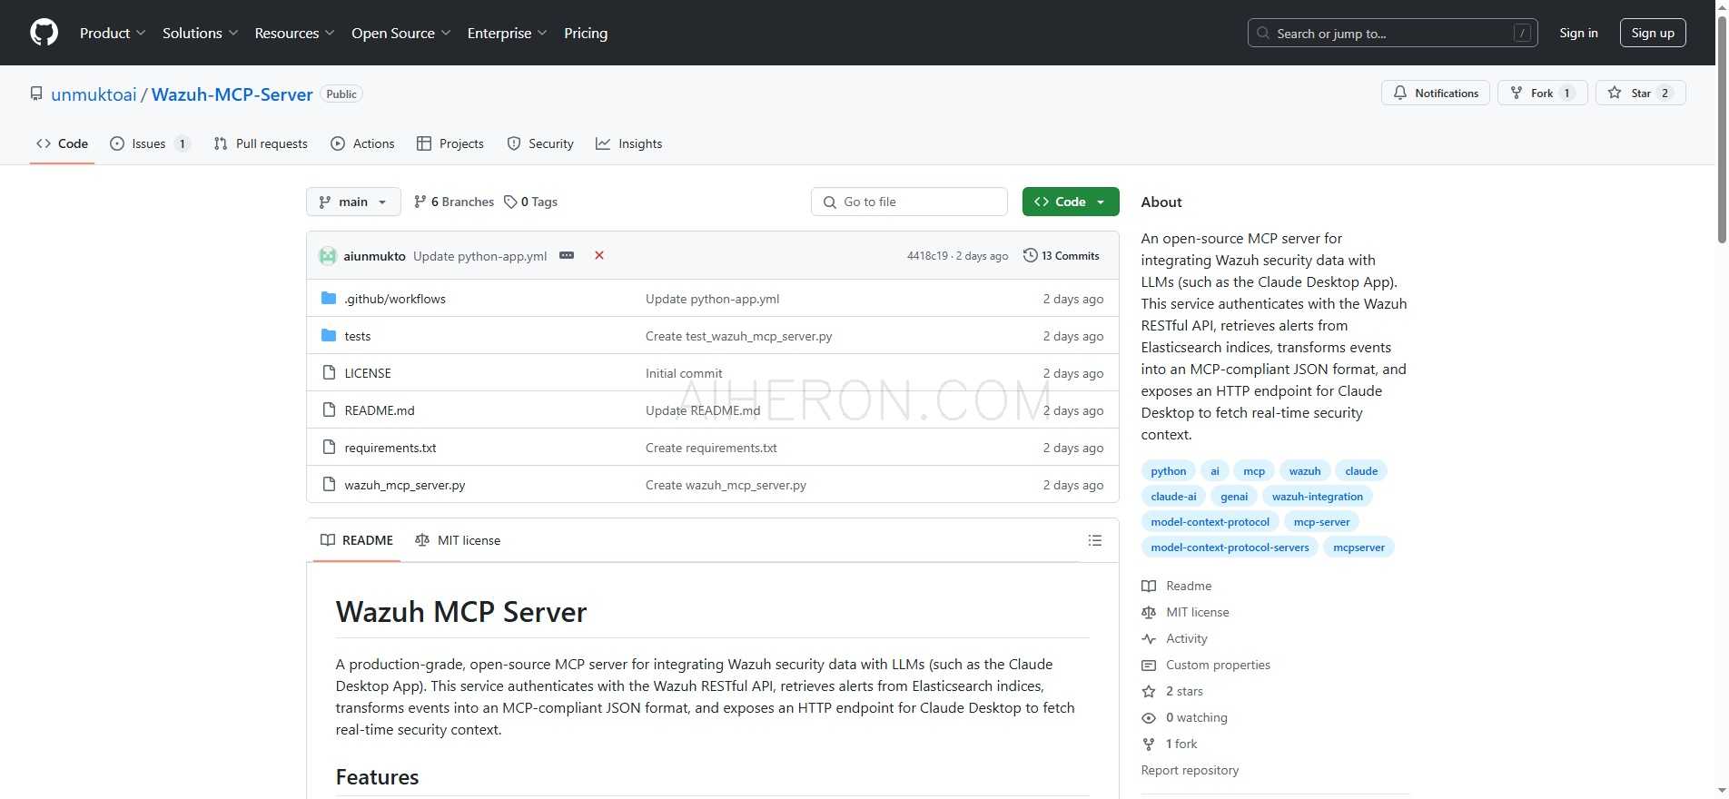This screenshot has width=1729, height=799.
Task: Open the 1 fork link in About
Action: point(1181,744)
